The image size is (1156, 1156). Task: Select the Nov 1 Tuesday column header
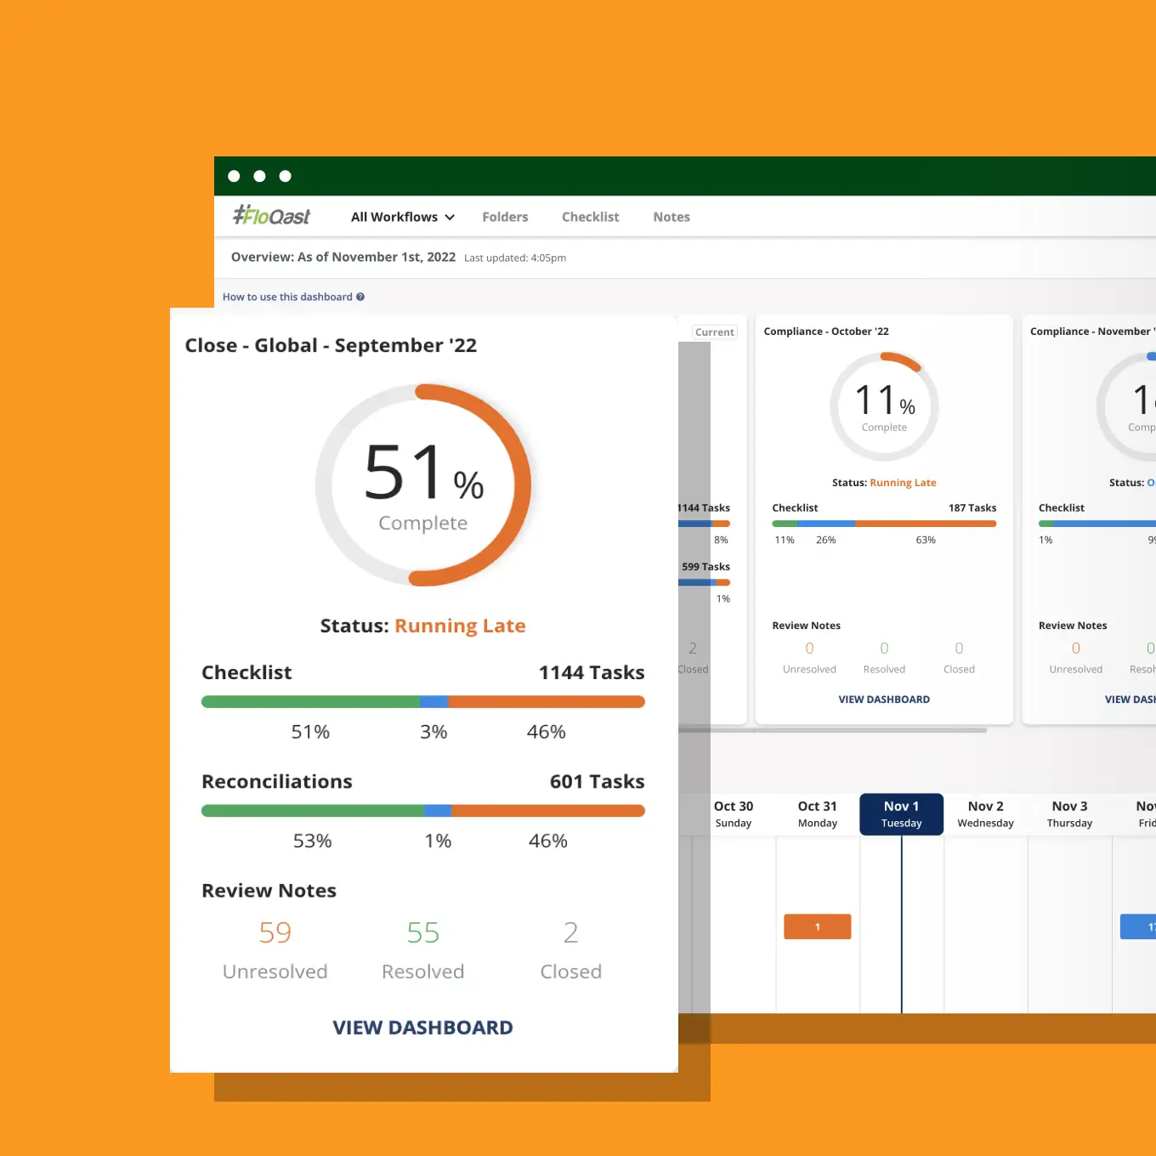pyautogui.click(x=901, y=814)
